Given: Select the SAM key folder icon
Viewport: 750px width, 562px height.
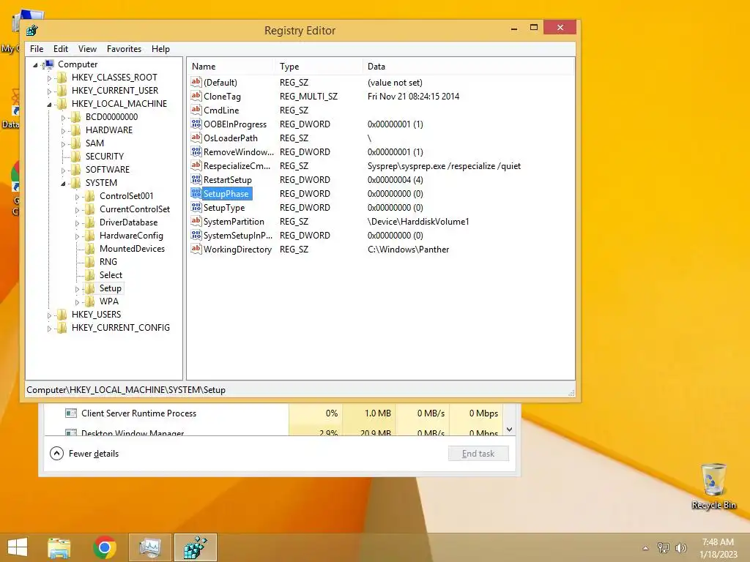Looking at the screenshot, I should 75,143.
